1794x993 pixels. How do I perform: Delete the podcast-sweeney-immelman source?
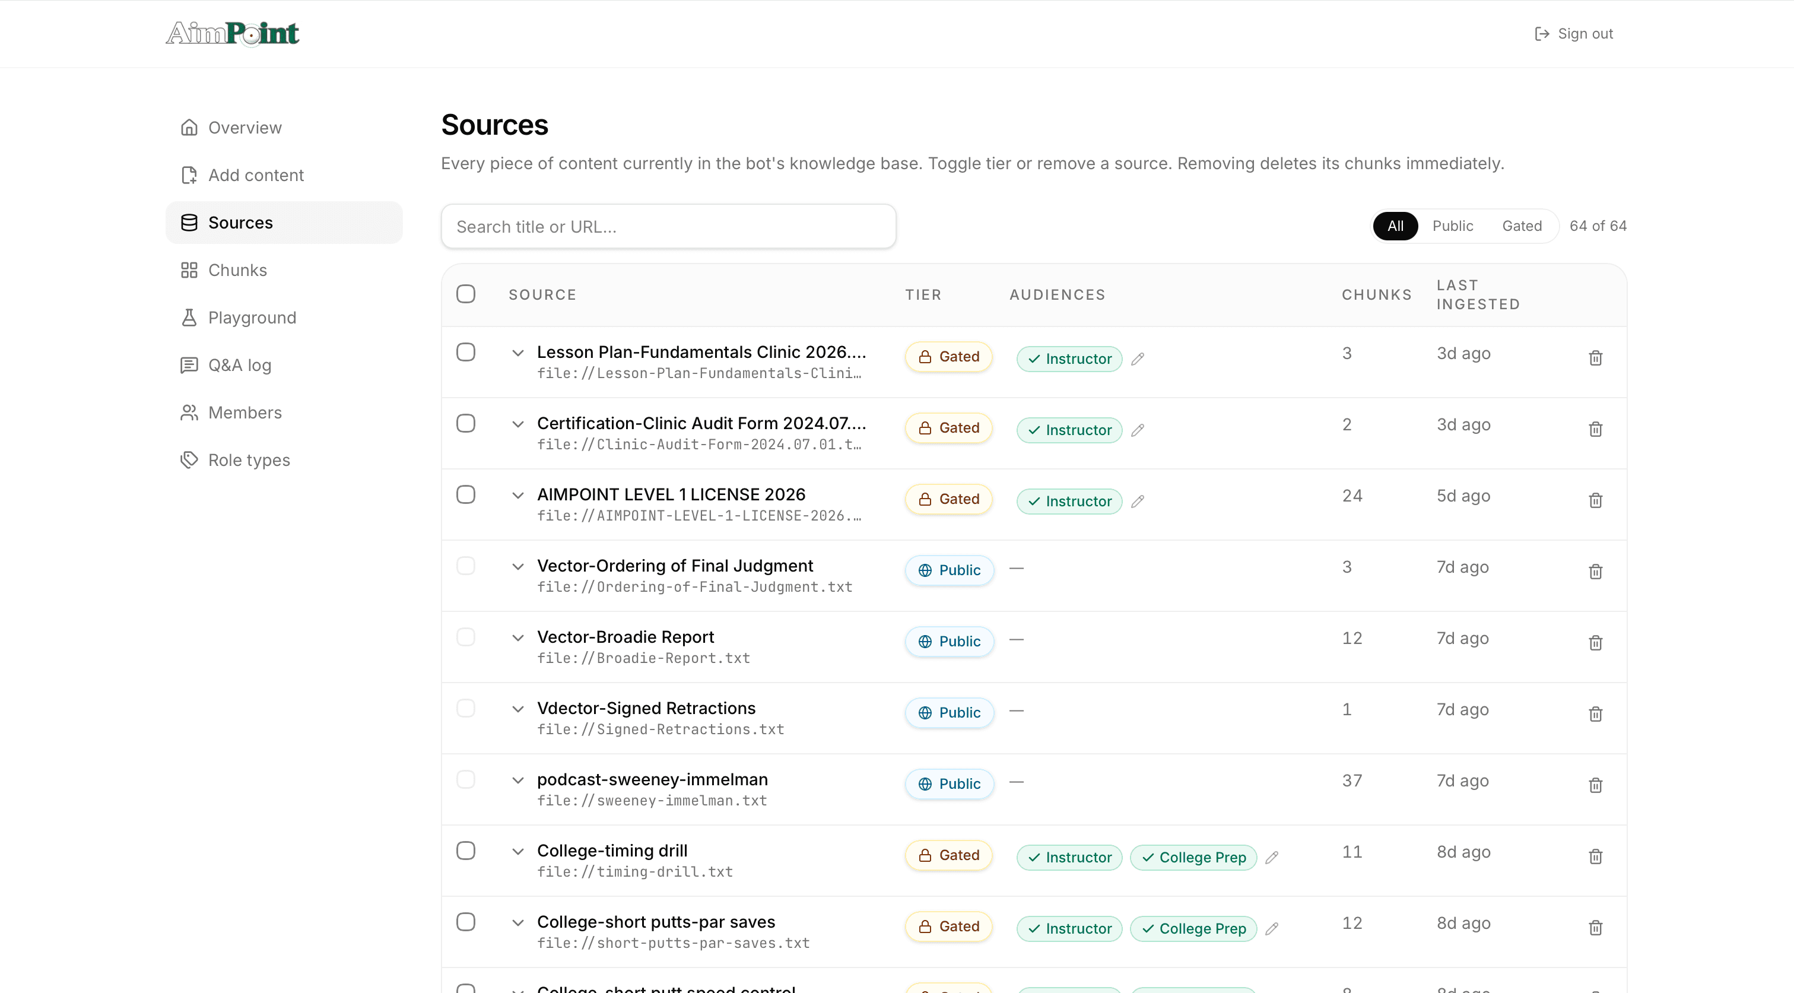[x=1596, y=785]
